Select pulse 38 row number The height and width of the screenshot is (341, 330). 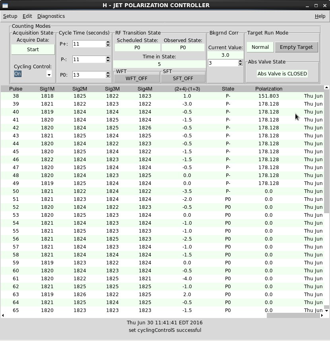16,96
